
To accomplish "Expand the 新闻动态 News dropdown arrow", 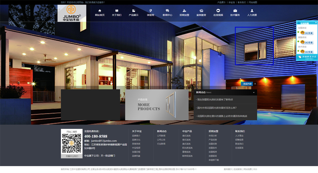I will [254, 93].
